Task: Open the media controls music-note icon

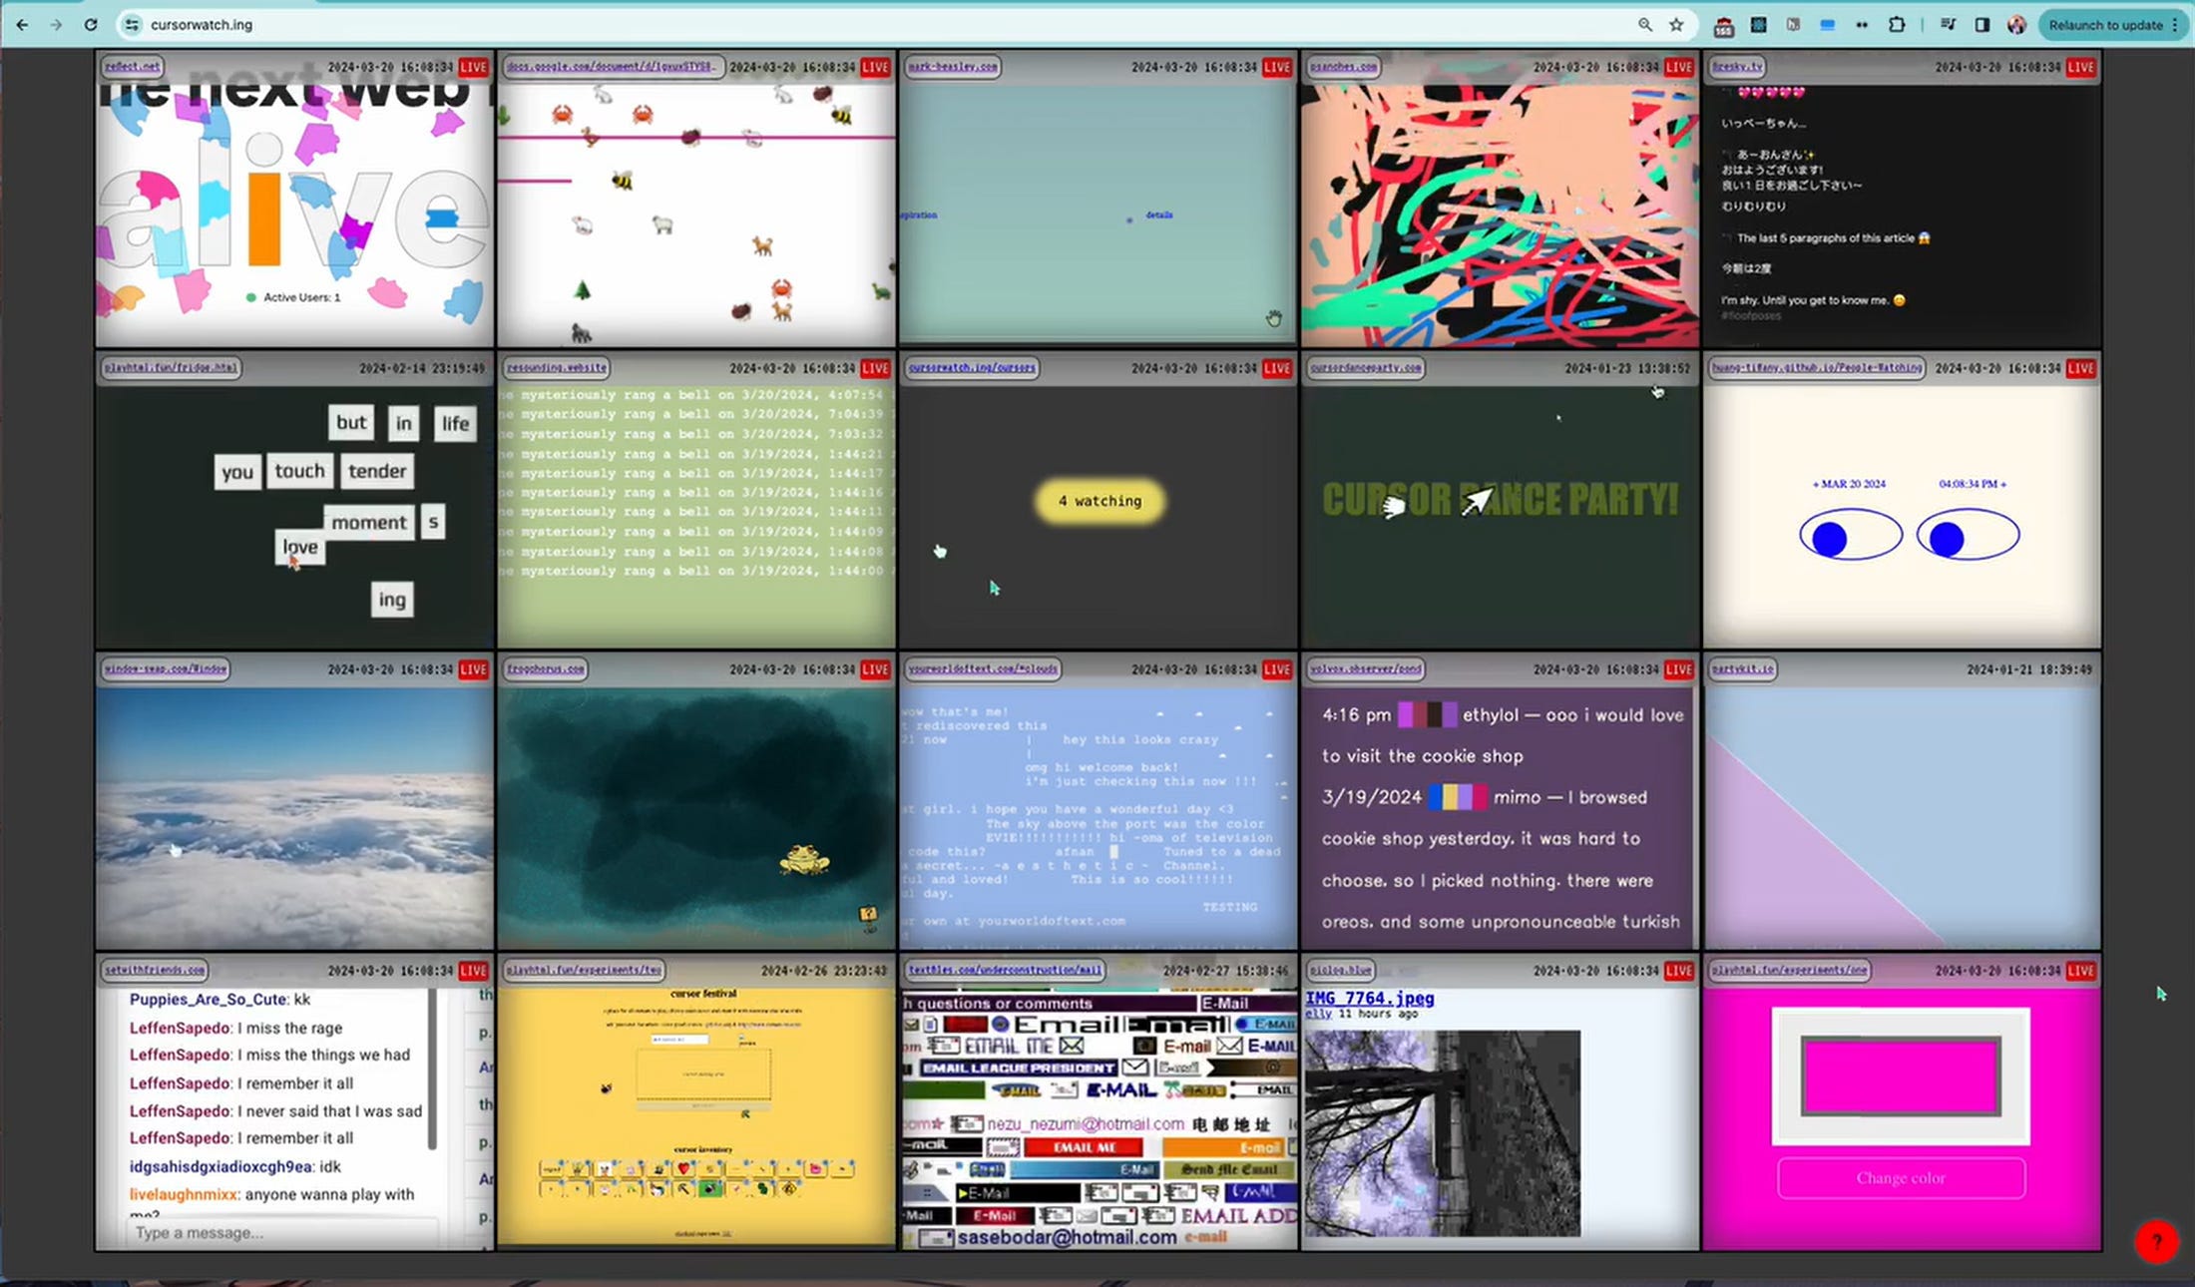Action: [1948, 25]
